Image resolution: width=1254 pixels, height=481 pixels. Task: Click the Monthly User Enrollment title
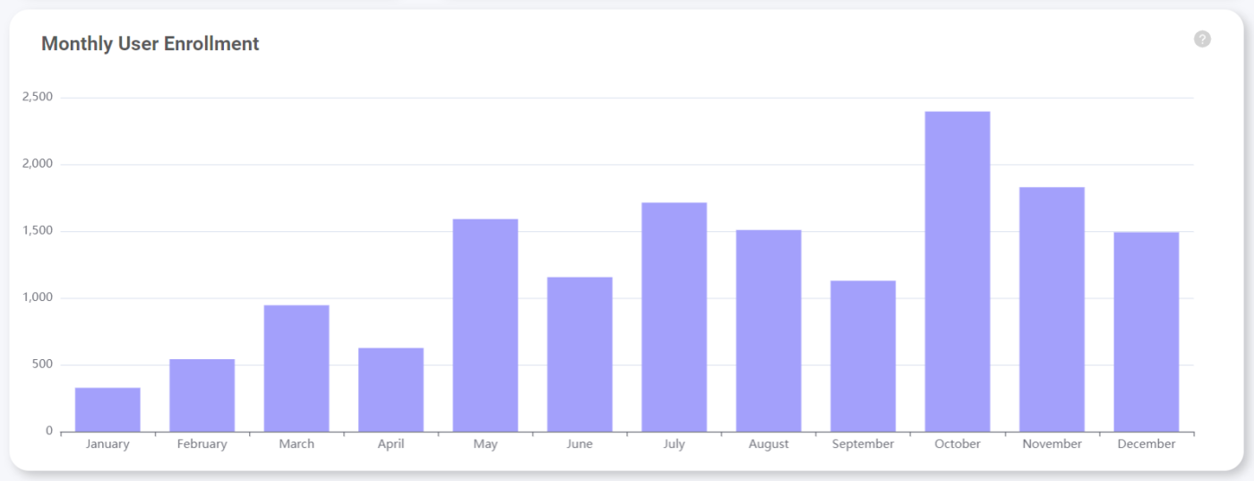click(150, 44)
